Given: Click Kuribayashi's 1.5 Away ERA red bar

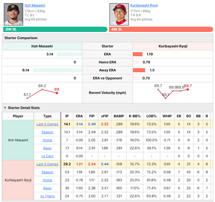Looking at the screenshot, I should (139, 70).
